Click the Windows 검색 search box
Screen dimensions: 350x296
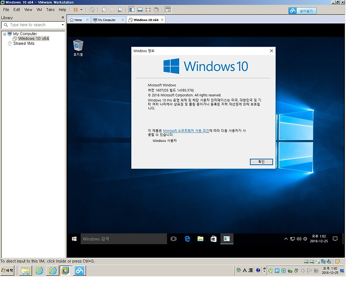pos(124,239)
